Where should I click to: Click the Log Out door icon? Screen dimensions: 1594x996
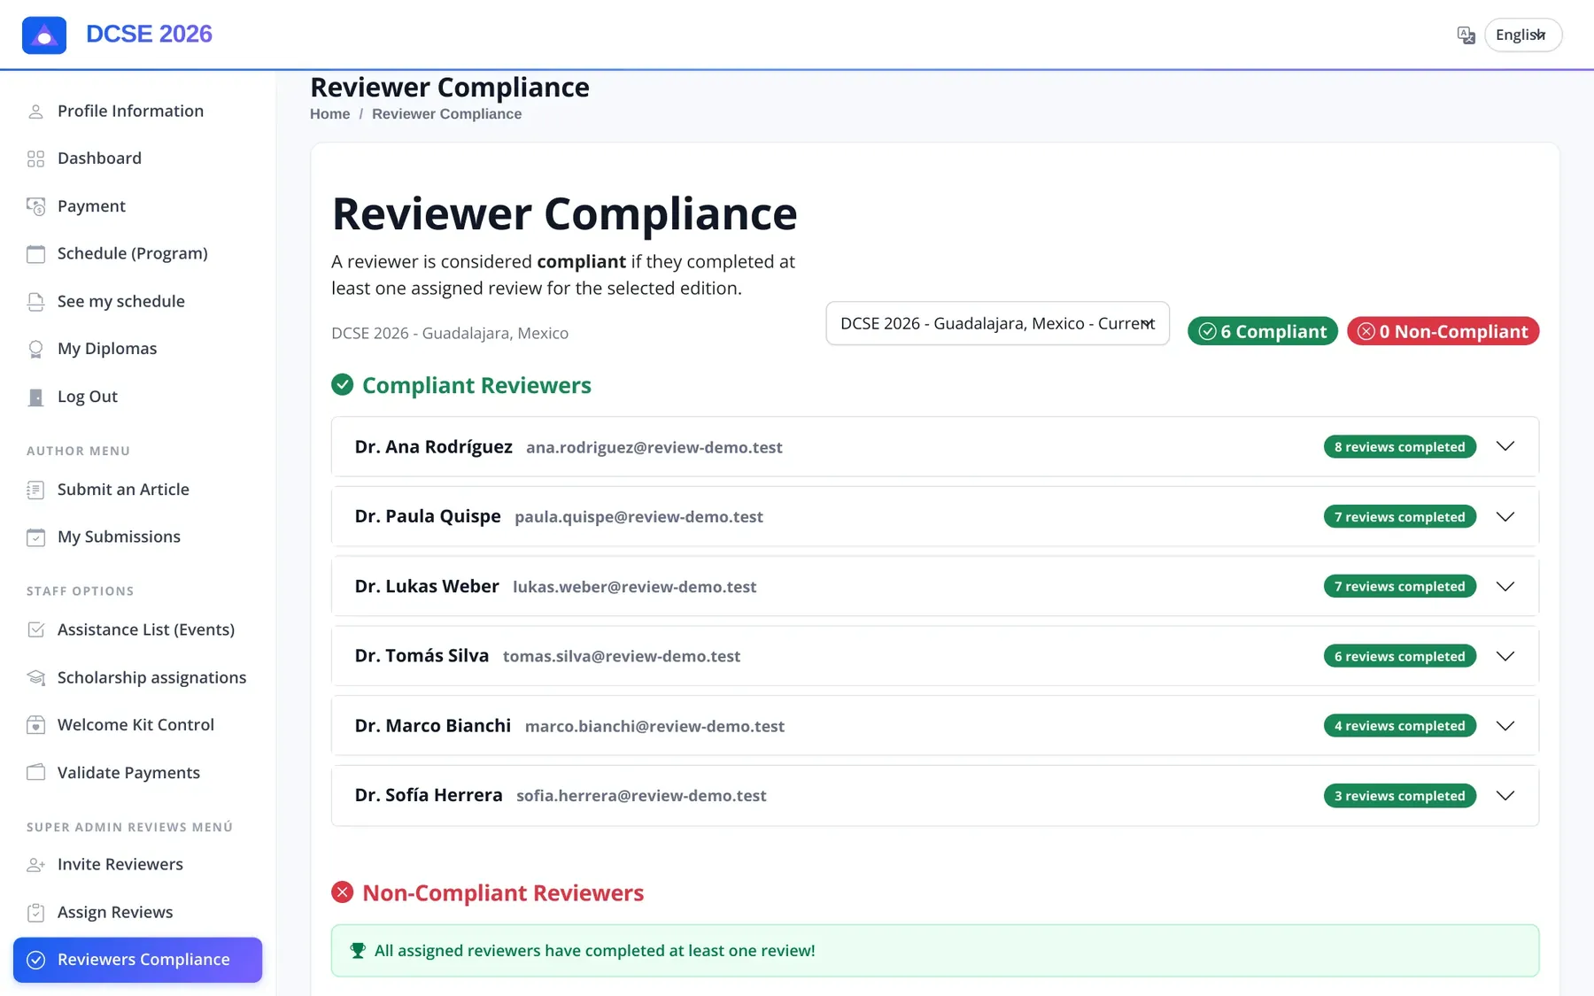pos(35,397)
